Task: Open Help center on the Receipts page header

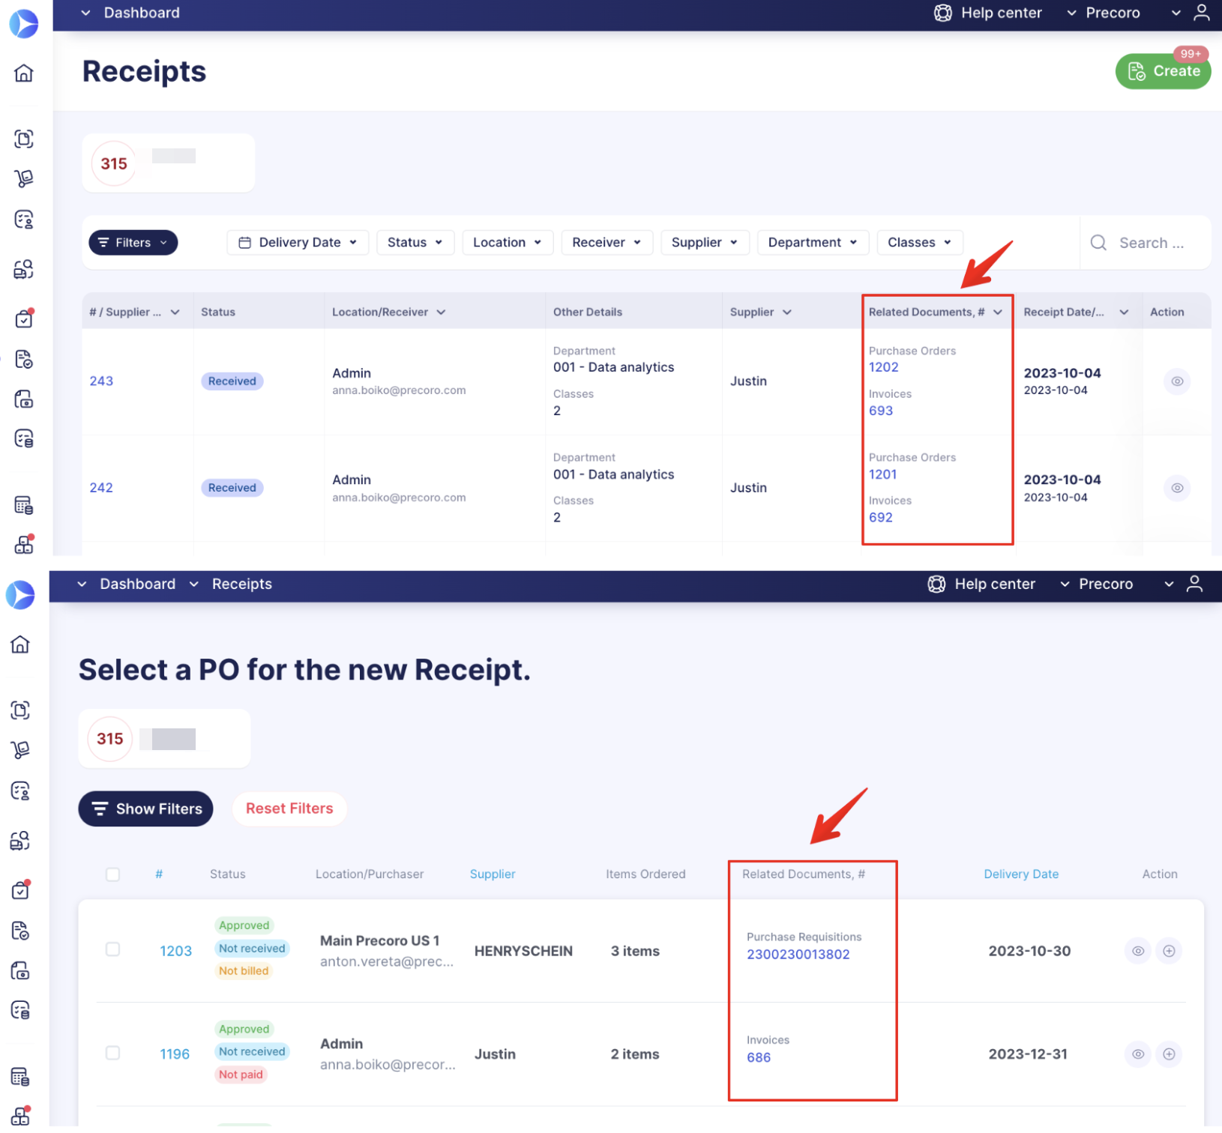Action: 988,13
